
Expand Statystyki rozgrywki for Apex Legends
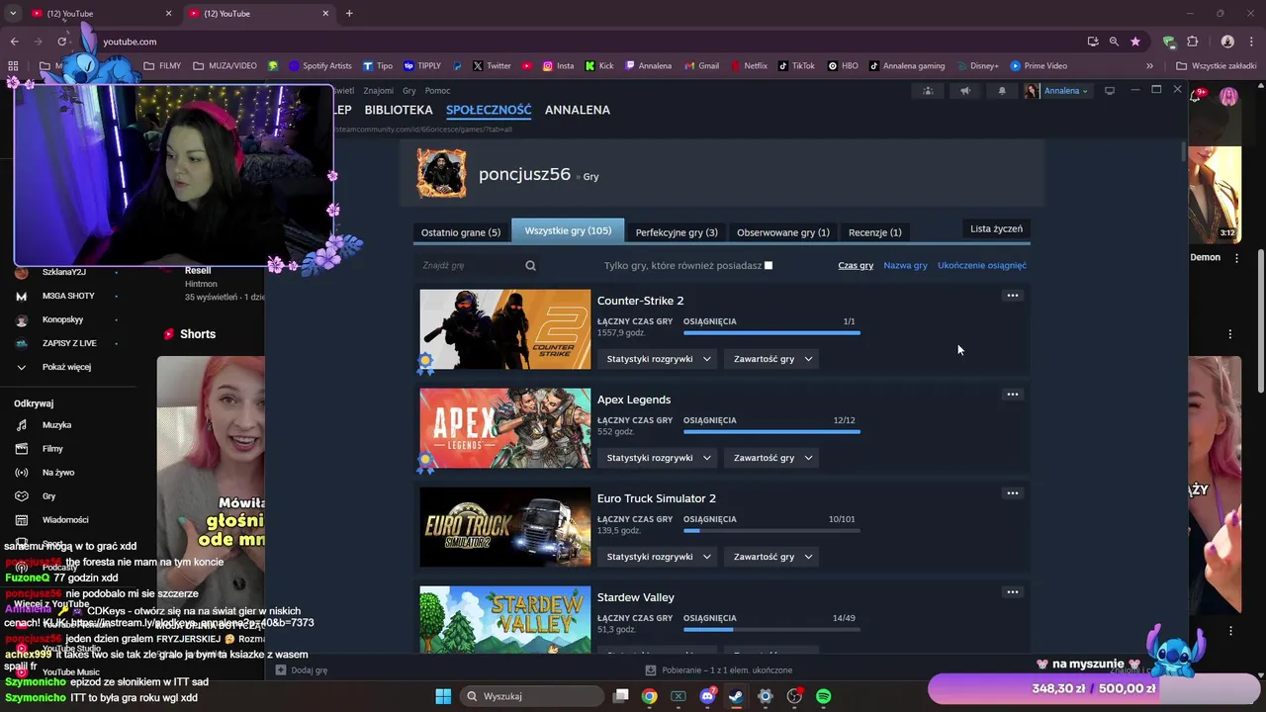coord(659,458)
